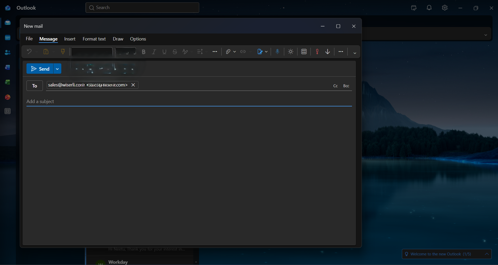Launch Word from the left sidebar
The height and width of the screenshot is (265, 498).
[8, 67]
